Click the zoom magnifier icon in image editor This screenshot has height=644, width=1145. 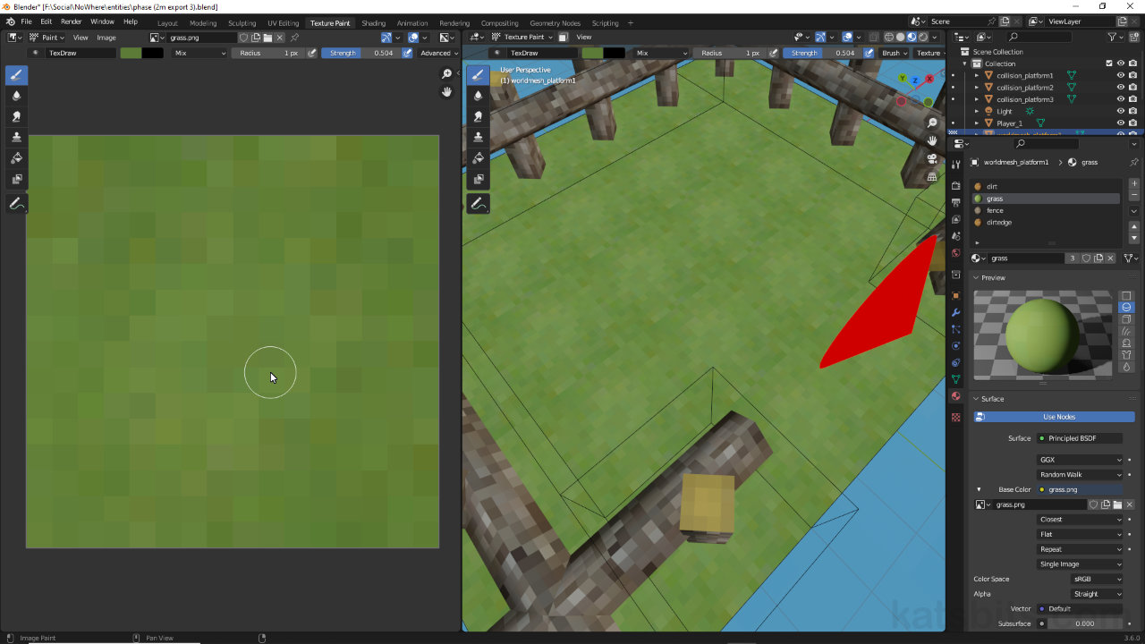[446, 75]
